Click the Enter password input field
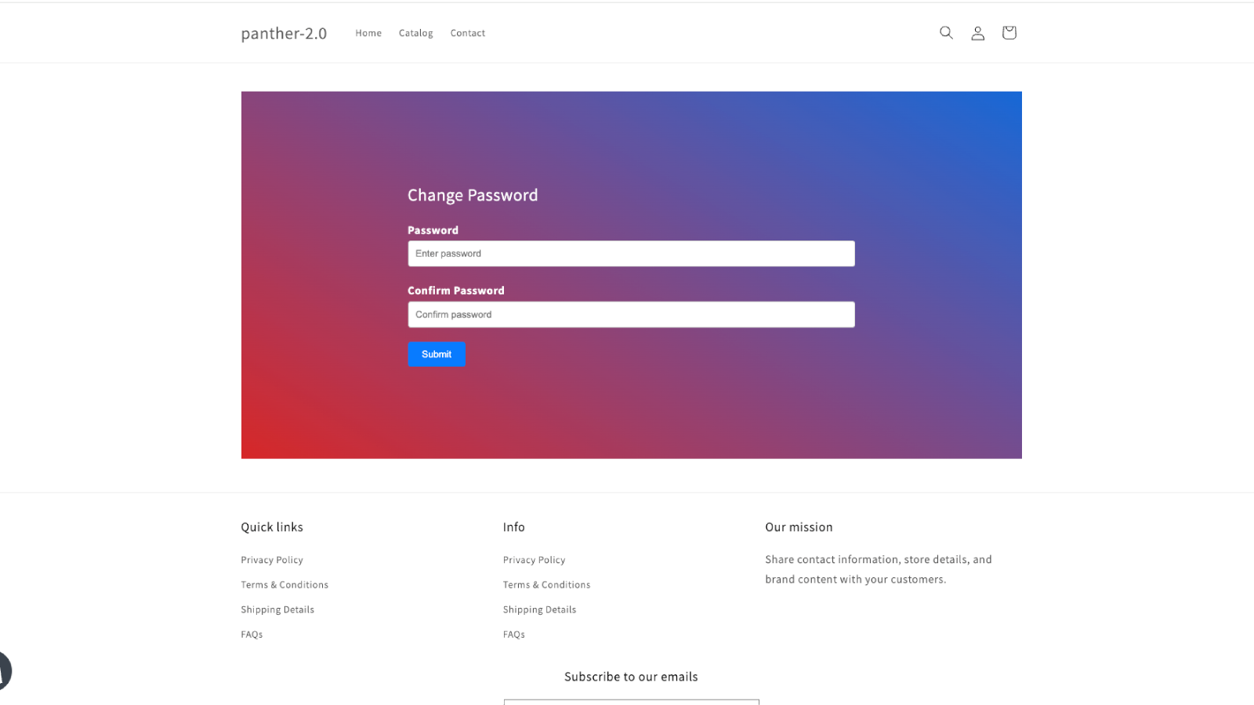This screenshot has width=1254, height=705. (631, 253)
